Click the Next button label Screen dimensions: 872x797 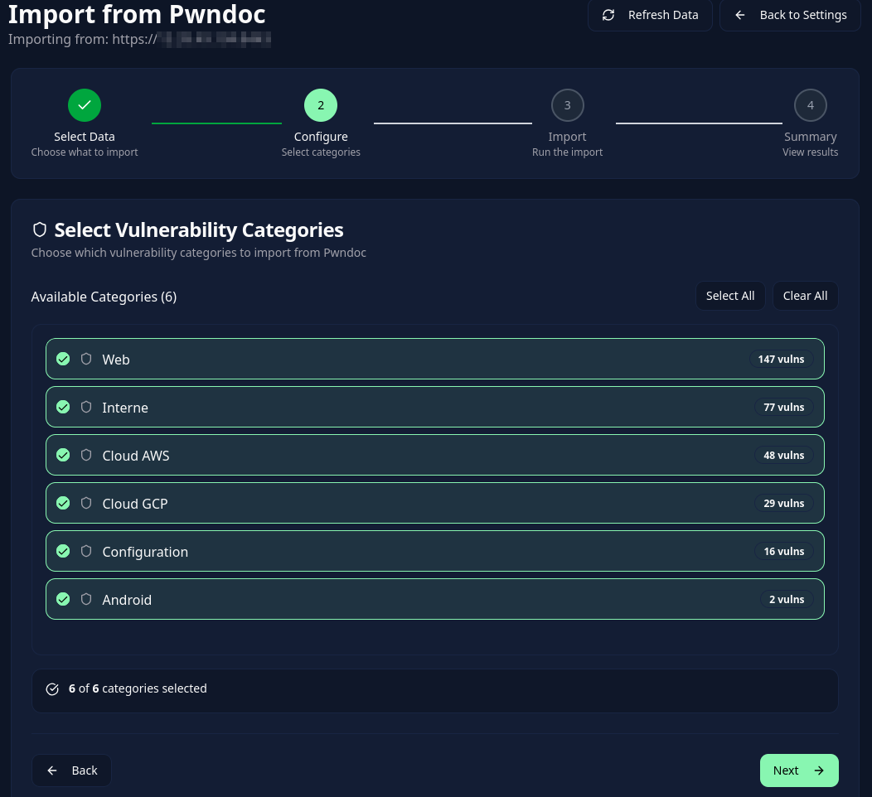[786, 770]
